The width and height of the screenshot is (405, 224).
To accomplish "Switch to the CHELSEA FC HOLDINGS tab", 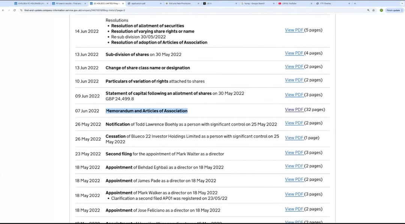I will coord(30,3).
